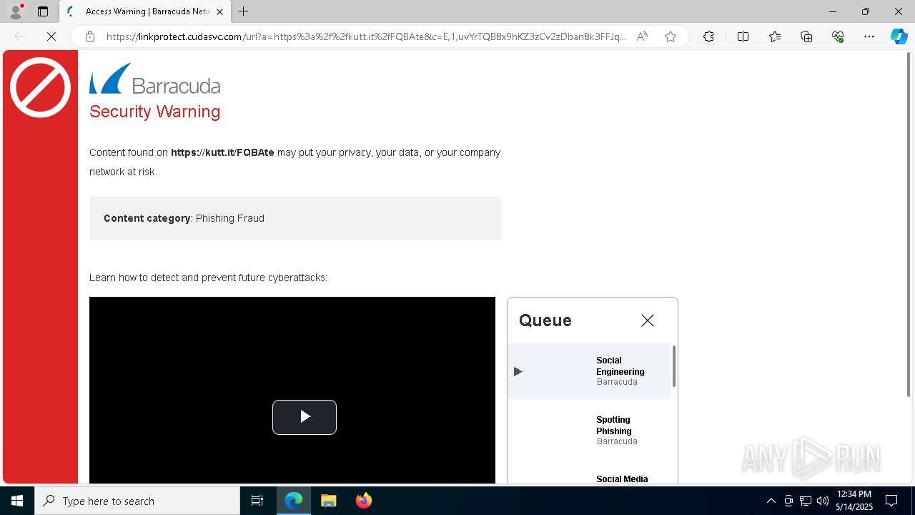Open Microsoft Edge from taskbar
This screenshot has width=915, height=515.
(294, 501)
